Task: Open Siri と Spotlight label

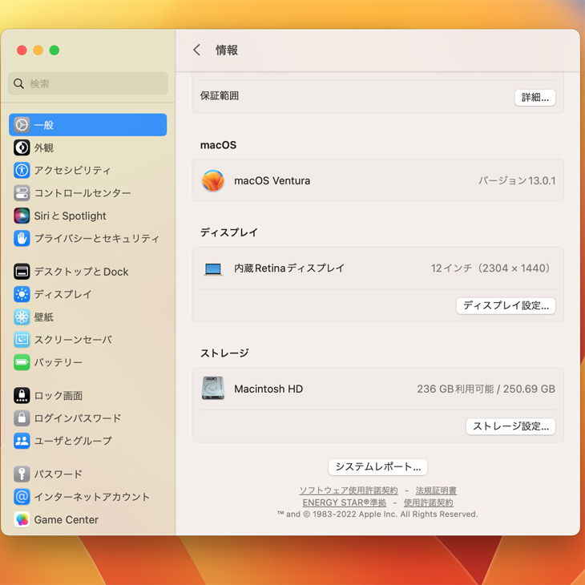Action: 71,216
